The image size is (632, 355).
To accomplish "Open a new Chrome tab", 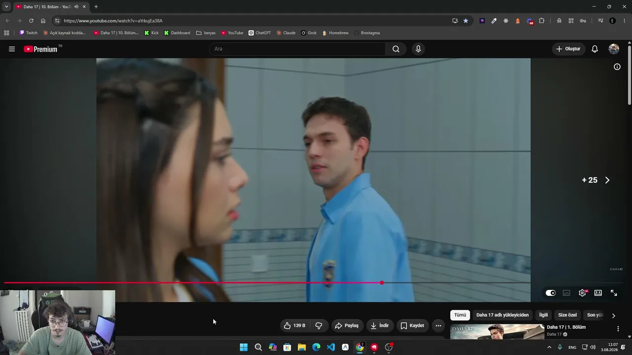I will click(96, 7).
